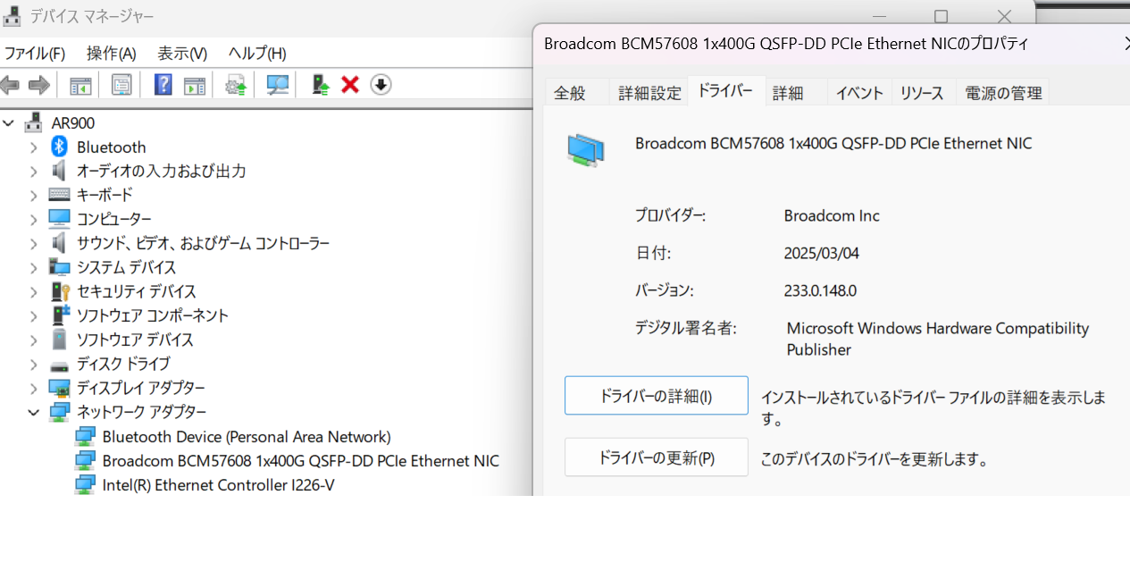Expand the ディスク ドライブ category
1130x579 pixels.
(33, 365)
